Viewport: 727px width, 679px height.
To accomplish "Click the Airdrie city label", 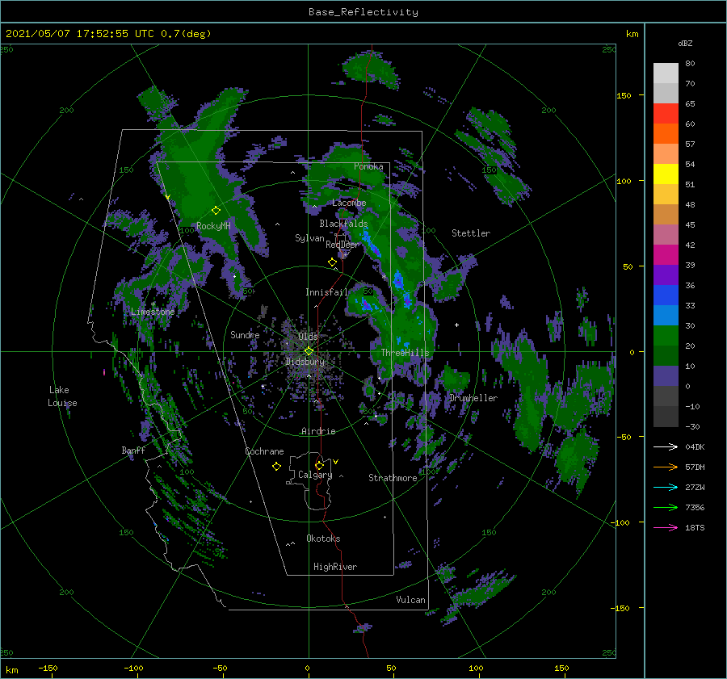I will (x=318, y=431).
